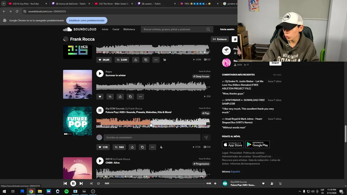The image size is (347, 195).
Task: Copy link of the Future Pop track
Action: 142,147
